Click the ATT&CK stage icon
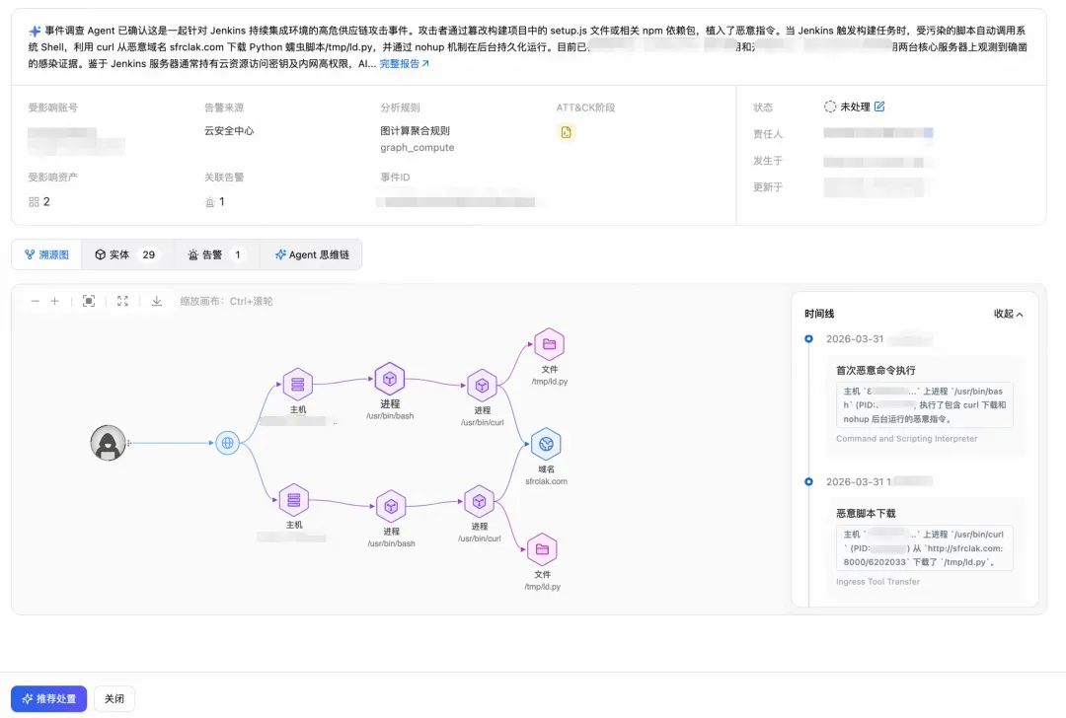 tap(566, 132)
